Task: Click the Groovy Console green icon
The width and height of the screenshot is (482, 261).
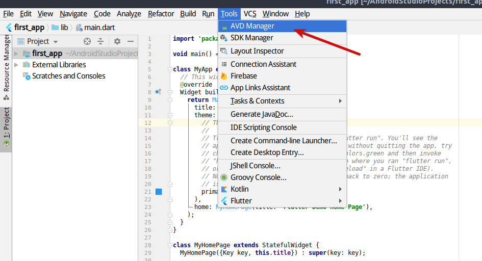Action: pos(224,177)
